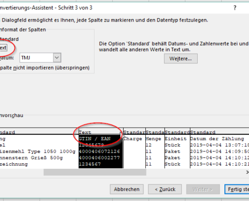Screen dimensions: 249x201
Task: Click the preview horizontal scrollbar thumb
Action: pos(95,172)
